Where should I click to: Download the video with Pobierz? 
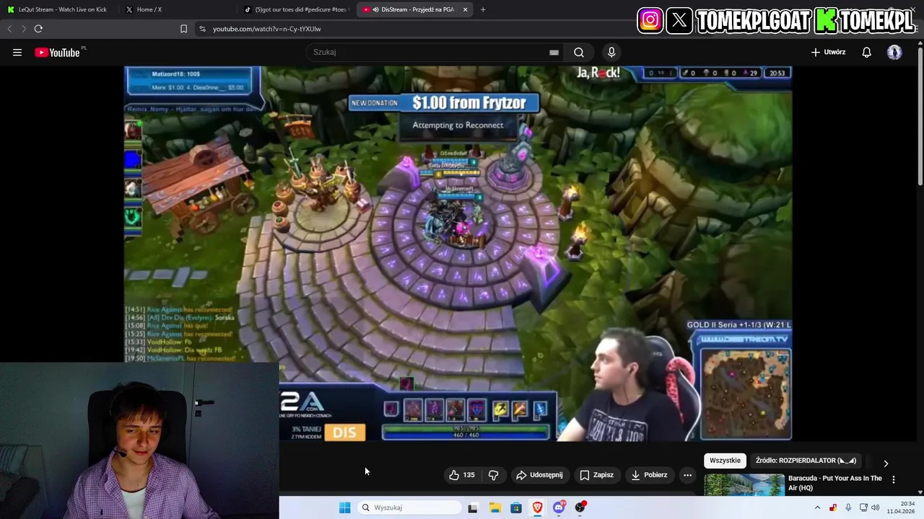[x=649, y=475]
